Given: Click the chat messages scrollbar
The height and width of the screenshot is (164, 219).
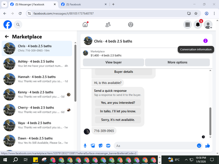Looking at the screenshot, I should click(210, 121).
